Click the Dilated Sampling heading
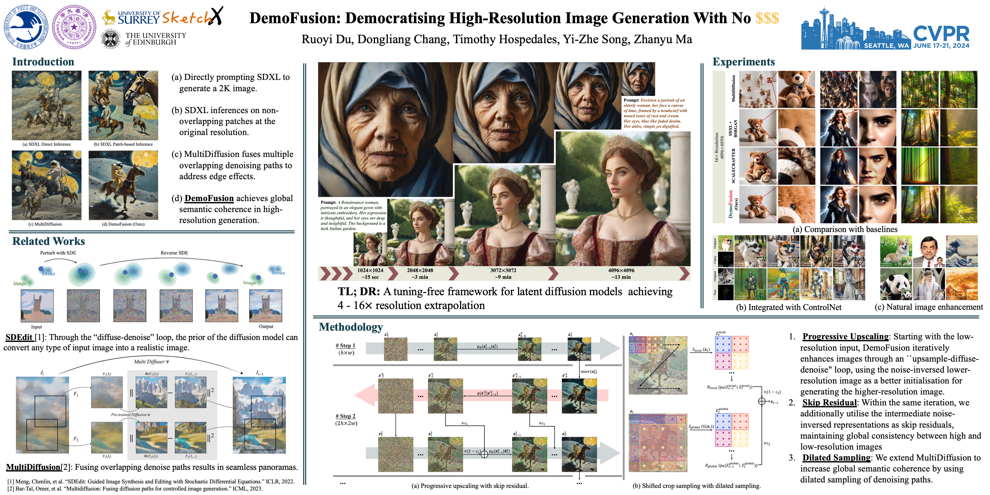This screenshot has height=495, width=990. [836, 457]
